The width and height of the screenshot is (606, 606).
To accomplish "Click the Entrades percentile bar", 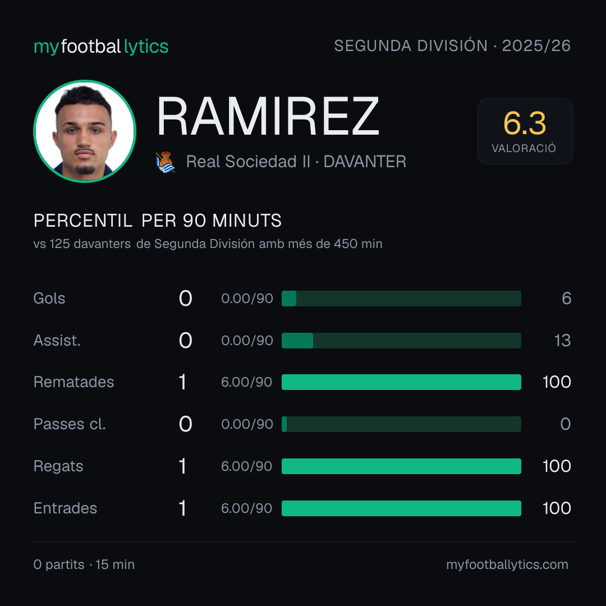I will [401, 508].
